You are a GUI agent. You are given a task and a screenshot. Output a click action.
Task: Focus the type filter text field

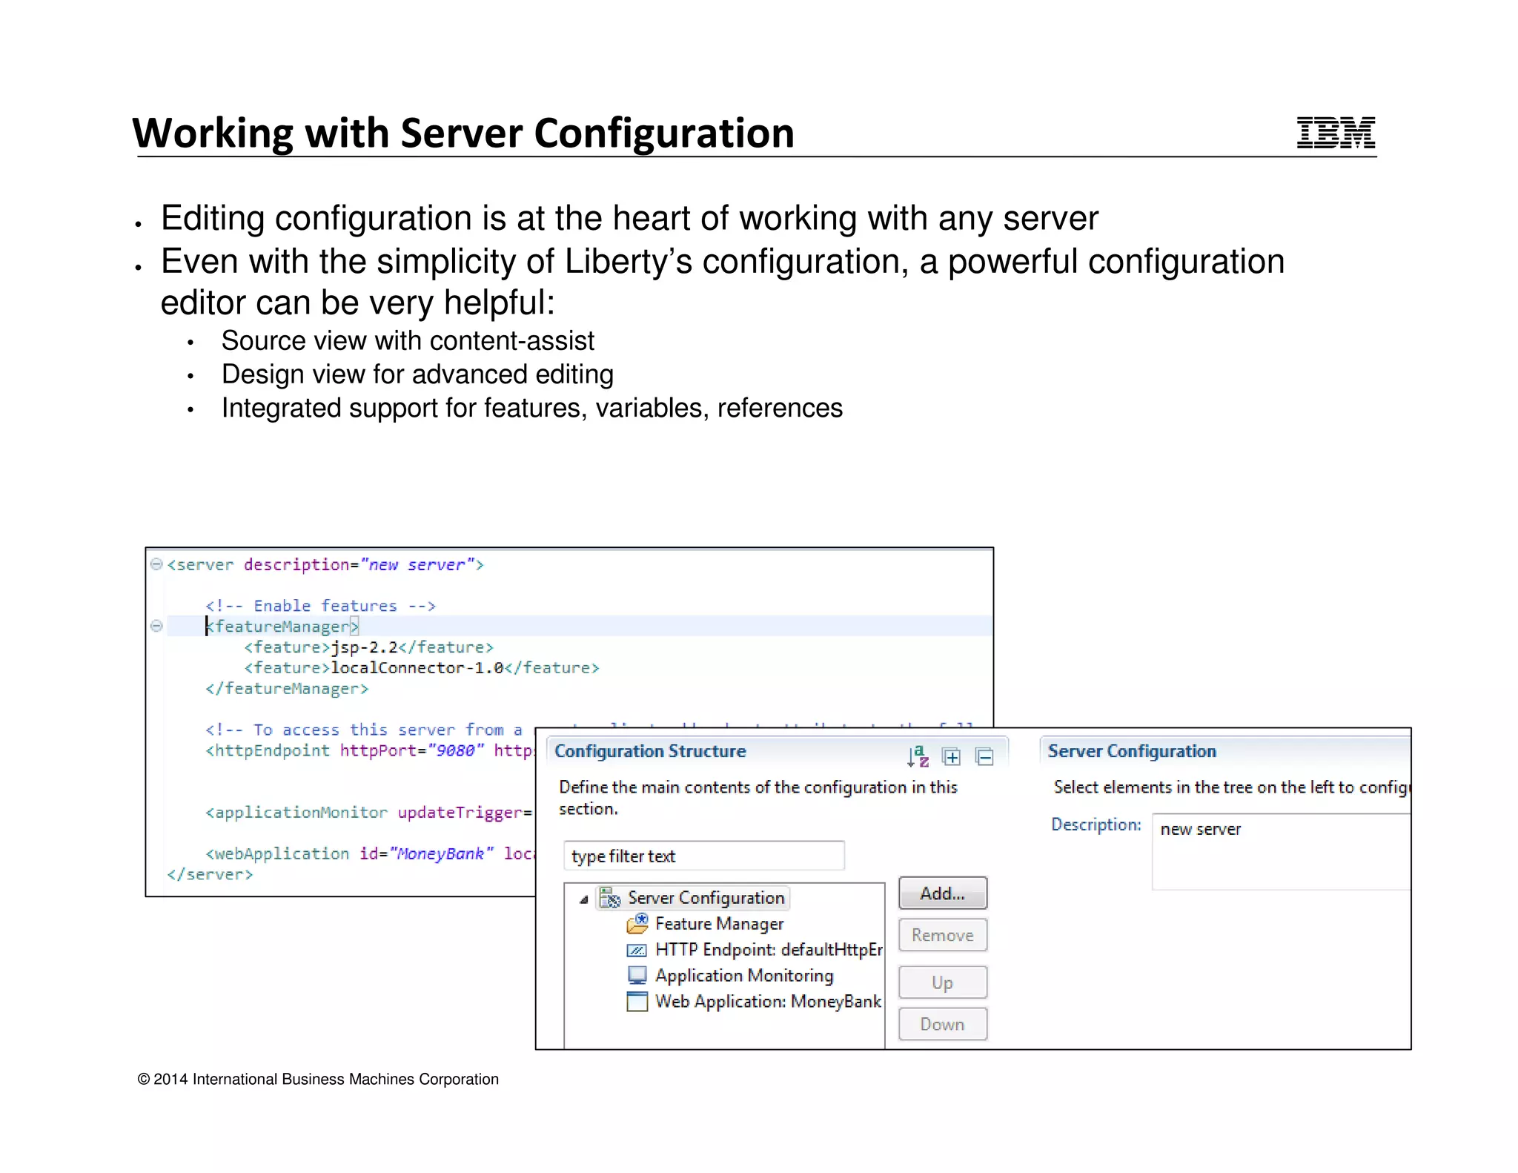coord(703,856)
